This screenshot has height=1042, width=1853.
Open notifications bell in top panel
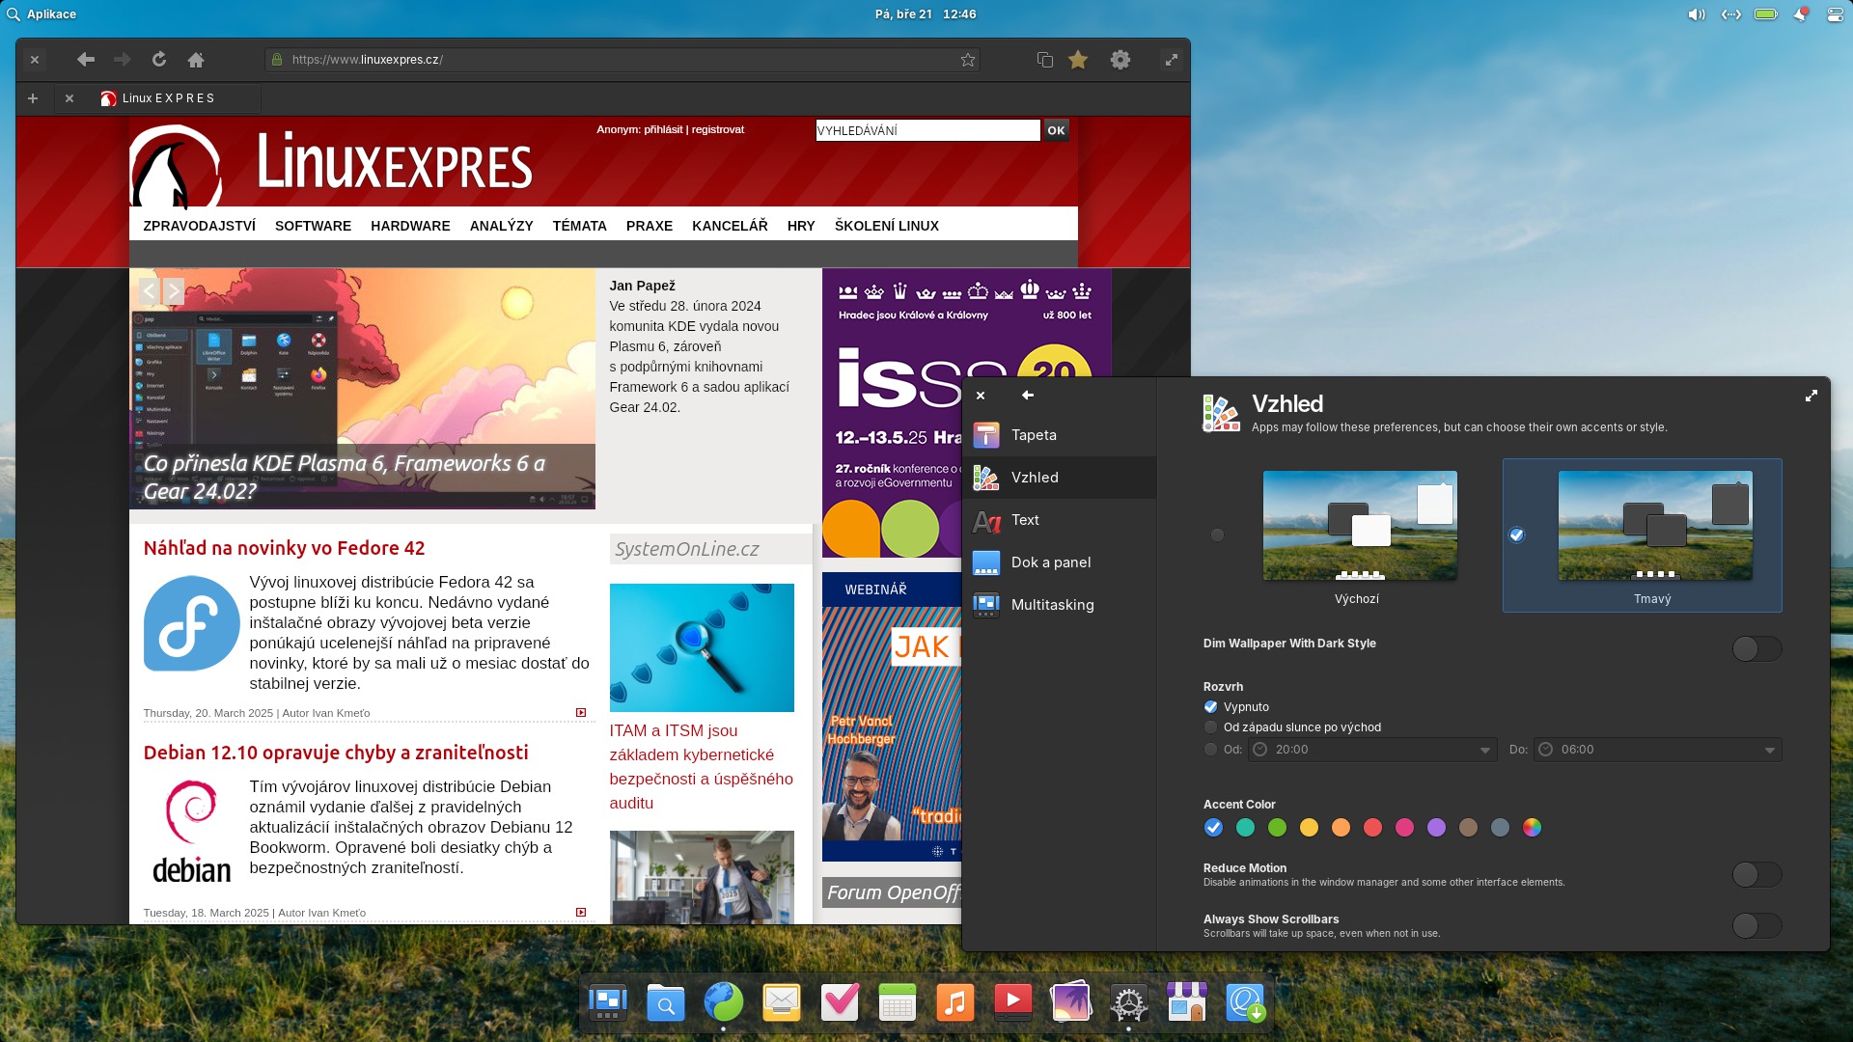pos(1801,14)
